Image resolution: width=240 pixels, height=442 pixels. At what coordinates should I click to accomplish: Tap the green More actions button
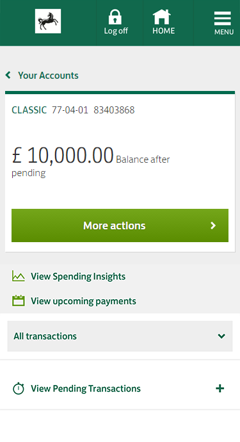coord(120,225)
